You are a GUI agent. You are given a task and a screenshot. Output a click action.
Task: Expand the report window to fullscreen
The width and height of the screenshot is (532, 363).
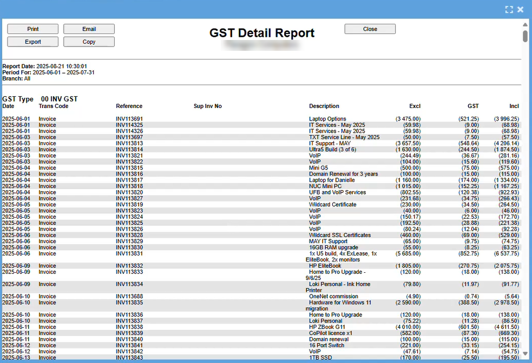tap(508, 9)
